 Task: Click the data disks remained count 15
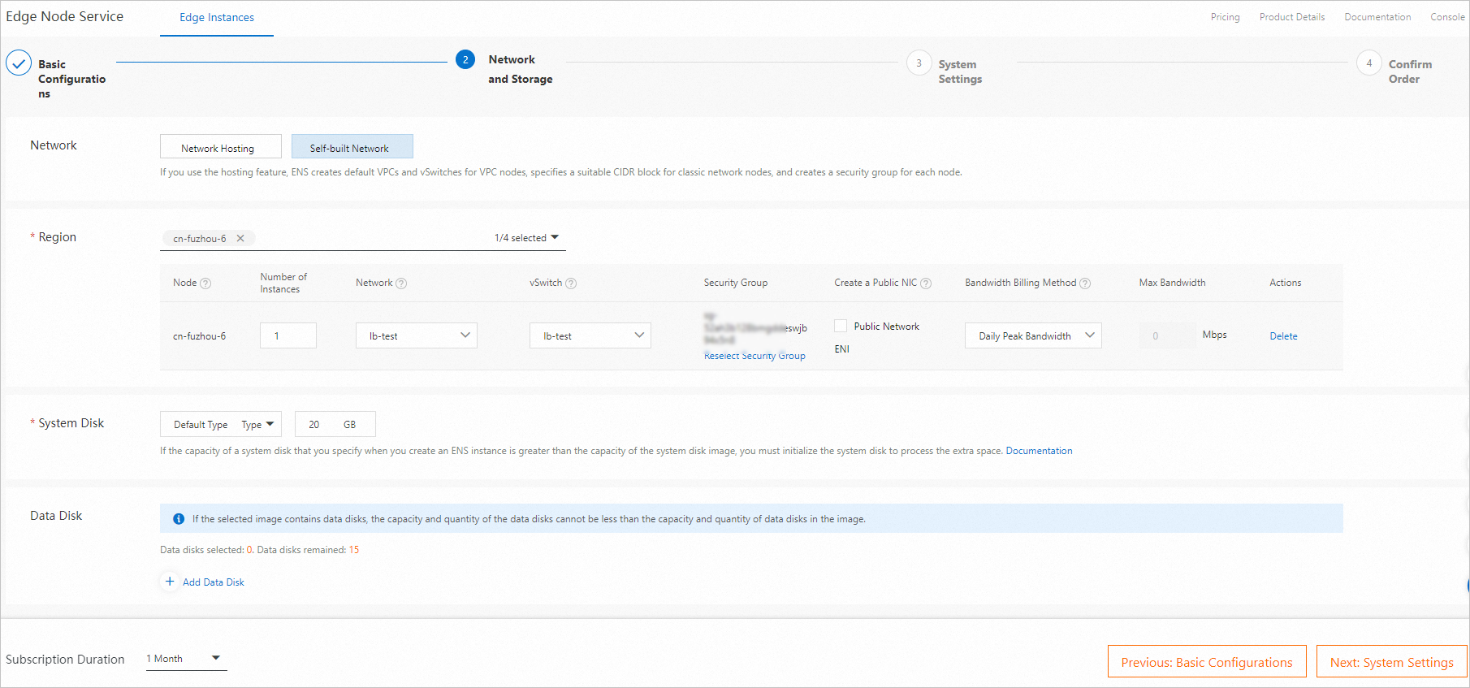click(354, 550)
